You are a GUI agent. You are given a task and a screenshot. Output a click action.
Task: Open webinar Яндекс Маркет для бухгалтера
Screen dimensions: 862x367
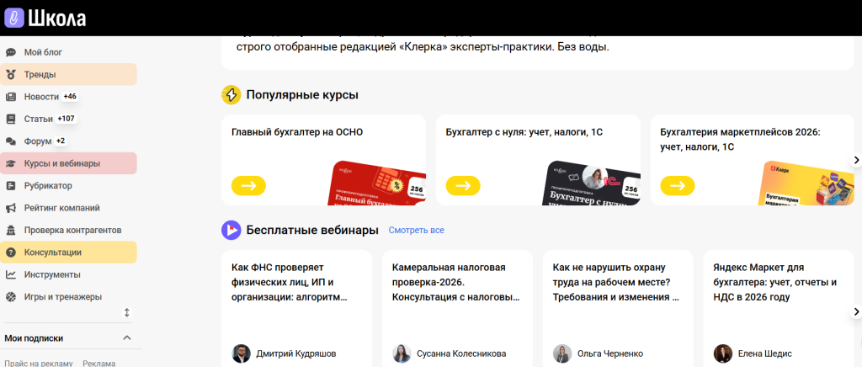pyautogui.click(x=775, y=282)
